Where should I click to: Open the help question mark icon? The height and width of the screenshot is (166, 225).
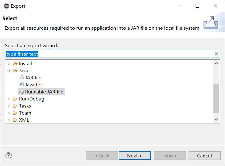click(x=9, y=156)
